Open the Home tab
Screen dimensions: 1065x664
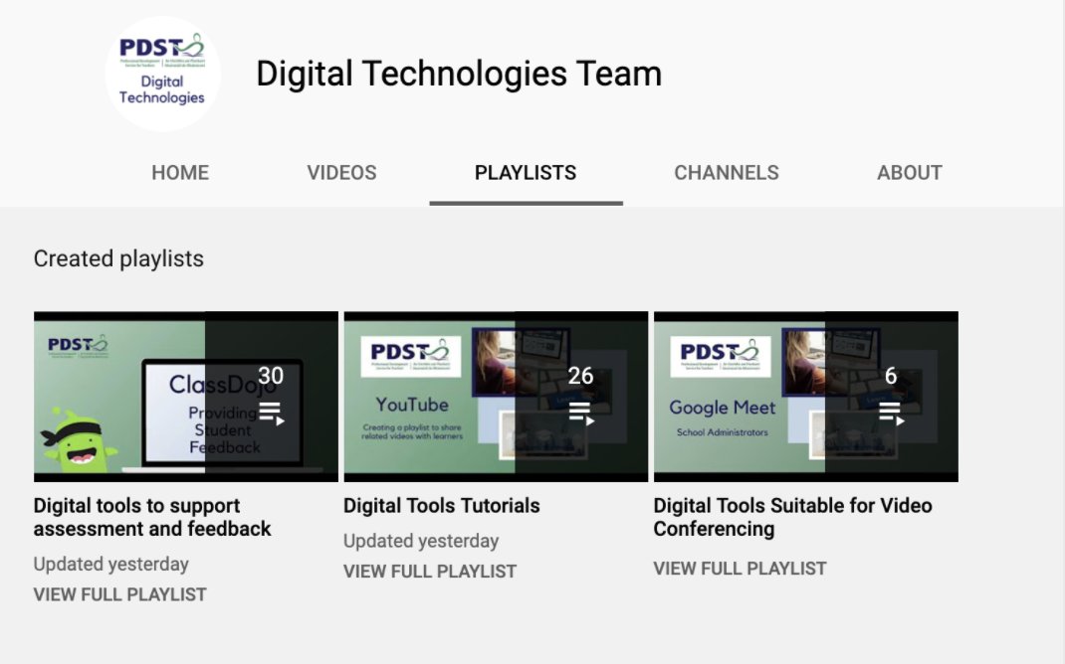click(x=180, y=173)
